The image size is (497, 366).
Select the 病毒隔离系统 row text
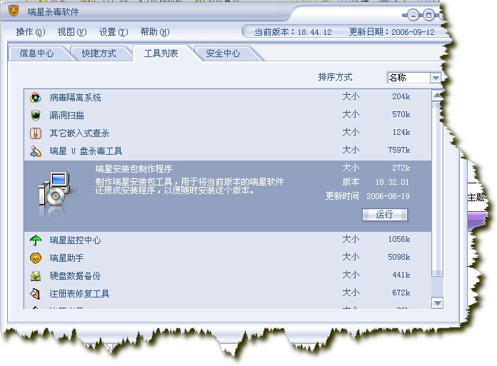tap(76, 98)
